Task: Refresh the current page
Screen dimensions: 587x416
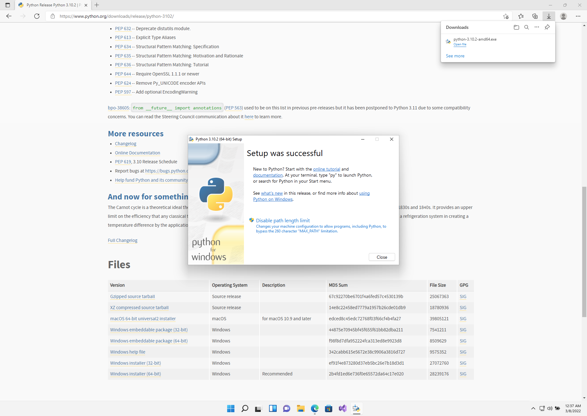Action: point(37,16)
